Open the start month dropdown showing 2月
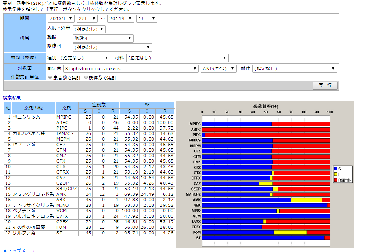This screenshot has height=252, width=369. [x=87, y=19]
